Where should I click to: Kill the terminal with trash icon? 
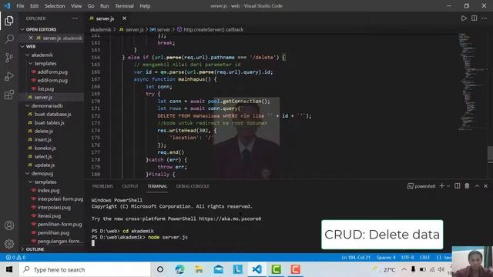point(468,186)
